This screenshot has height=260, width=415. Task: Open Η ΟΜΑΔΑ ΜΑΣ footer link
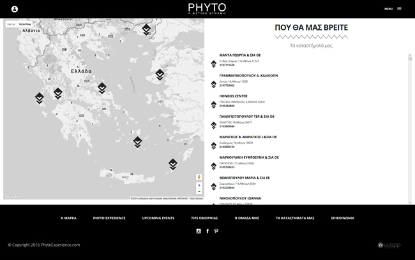(246, 218)
